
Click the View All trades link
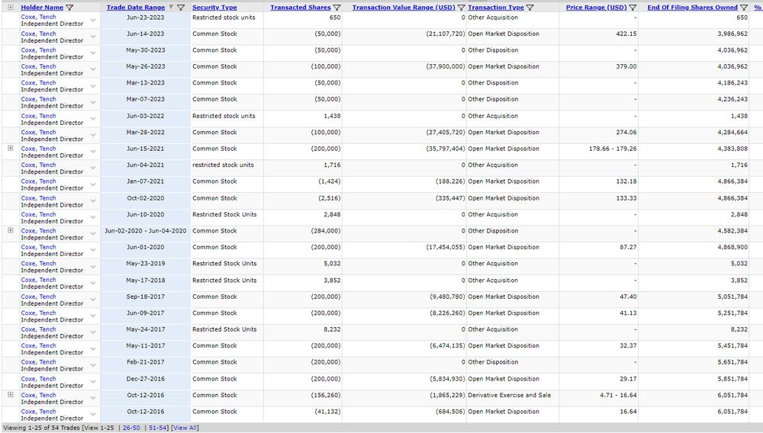[x=185, y=428]
